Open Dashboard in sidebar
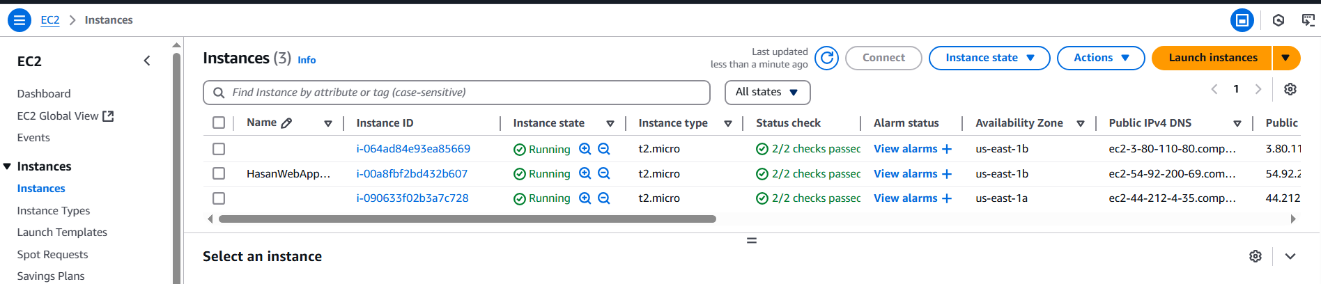 pos(44,93)
